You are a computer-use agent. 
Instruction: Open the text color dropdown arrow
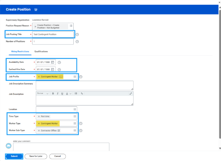(71, 94)
